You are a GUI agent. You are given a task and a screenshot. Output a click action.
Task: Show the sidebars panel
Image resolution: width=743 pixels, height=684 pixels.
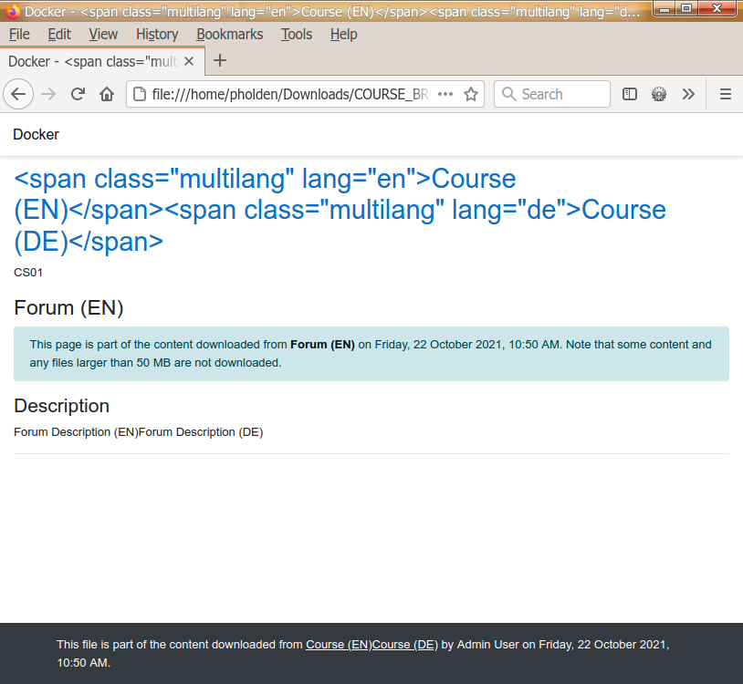tap(629, 94)
